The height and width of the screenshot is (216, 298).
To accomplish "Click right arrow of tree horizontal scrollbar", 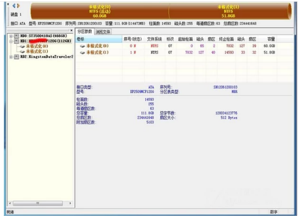I will (70, 203).
